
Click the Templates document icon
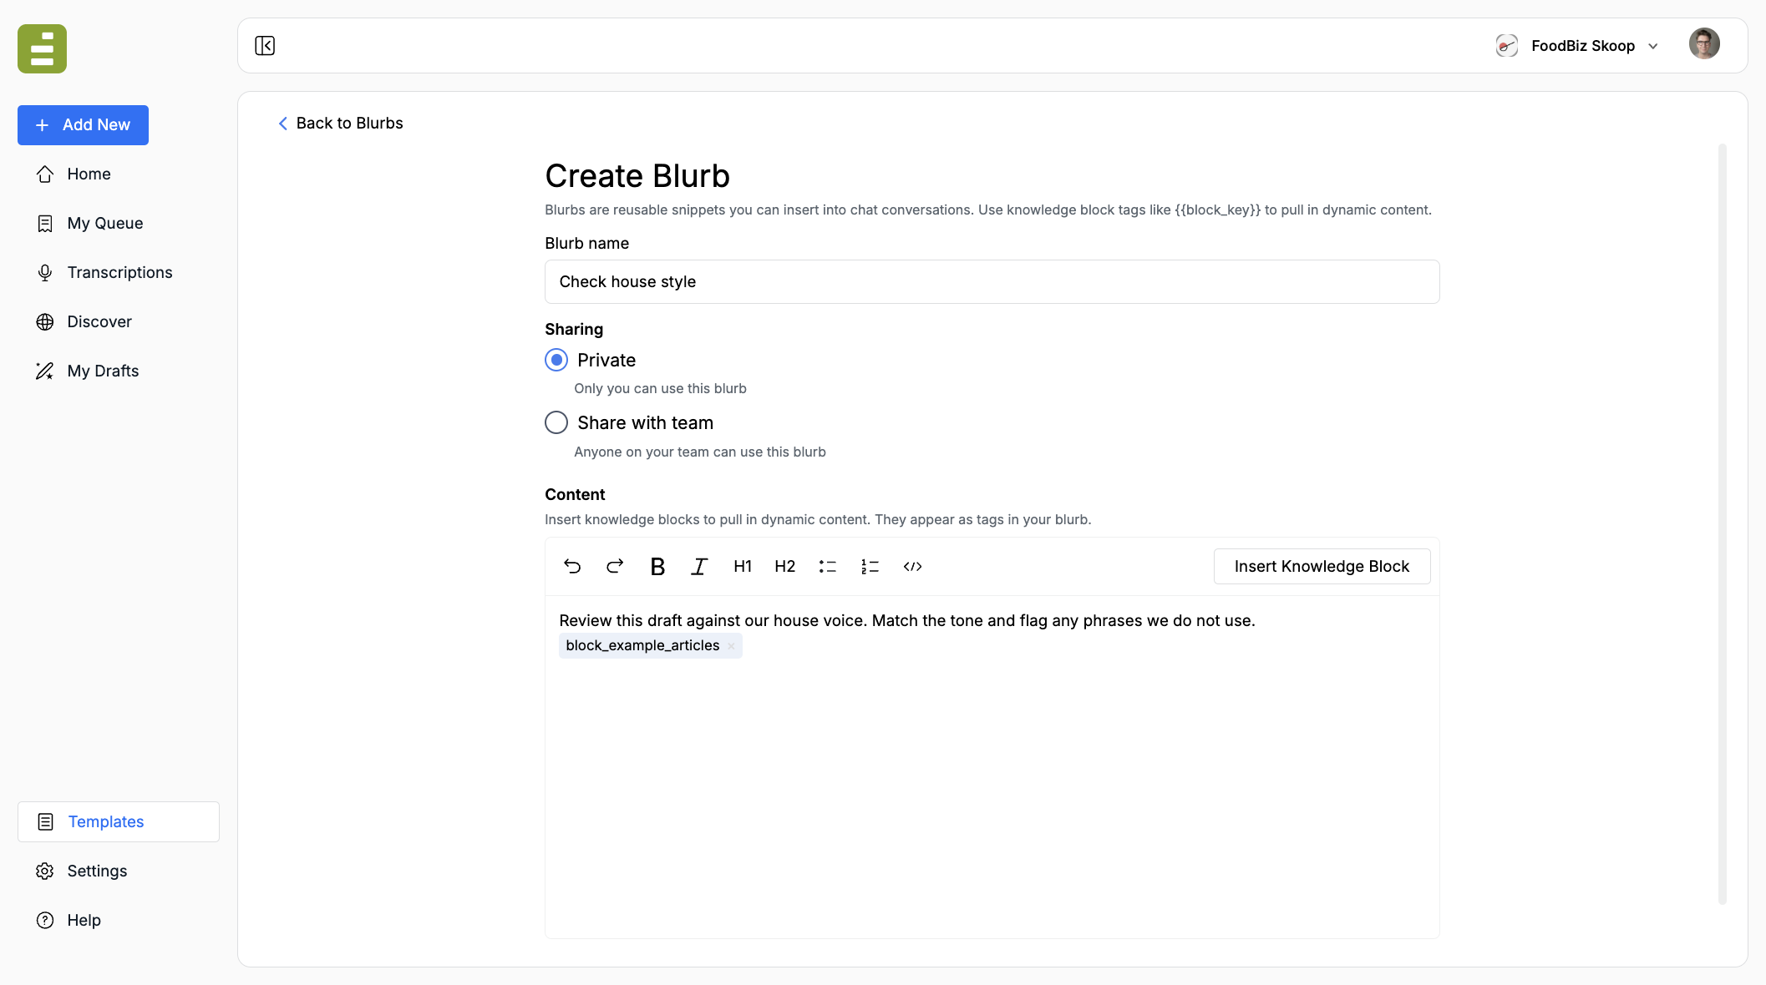tap(46, 821)
